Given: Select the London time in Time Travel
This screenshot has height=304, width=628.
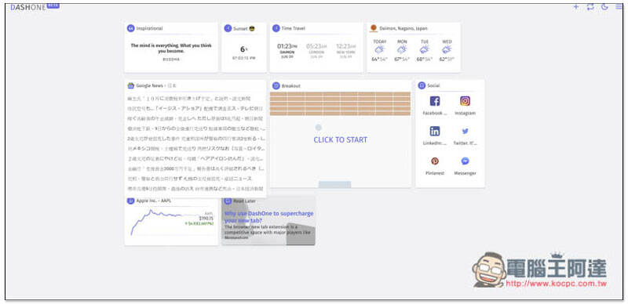Looking at the screenshot, I should tap(316, 51).
